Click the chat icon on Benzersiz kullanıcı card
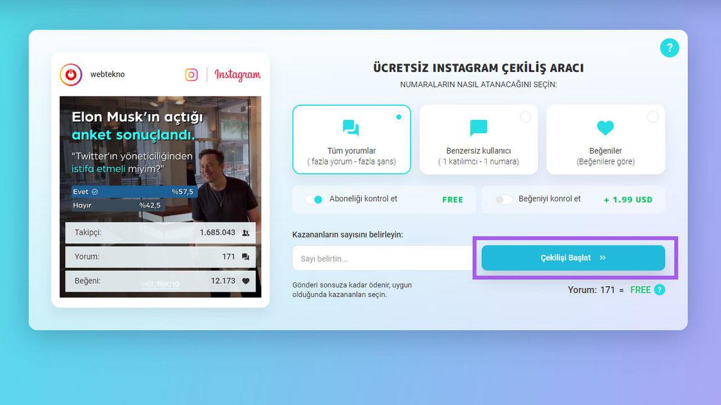 [x=478, y=127]
